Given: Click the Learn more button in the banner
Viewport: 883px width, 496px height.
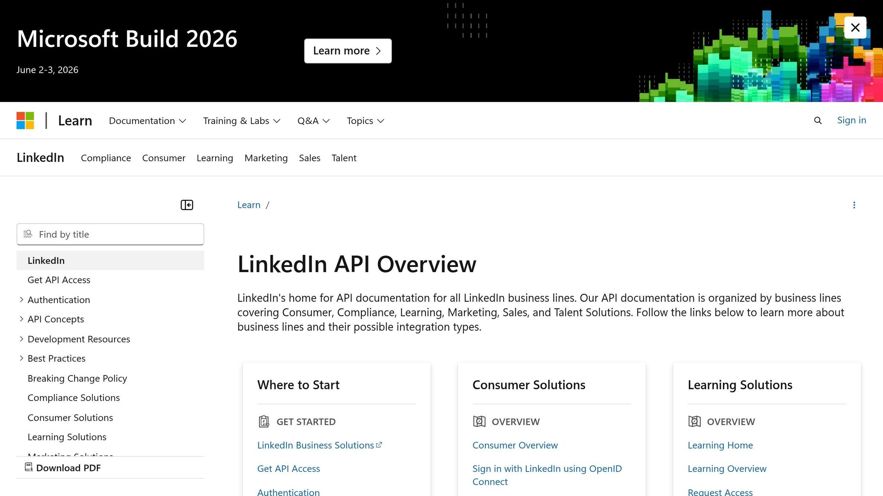Looking at the screenshot, I should point(348,51).
